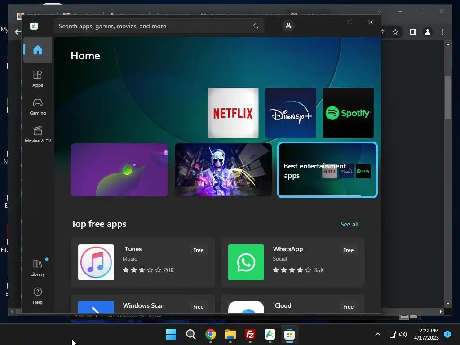This screenshot has height=345, width=460.
Task: Open the Gaming section in sidebar
Action: pyautogui.click(x=38, y=107)
